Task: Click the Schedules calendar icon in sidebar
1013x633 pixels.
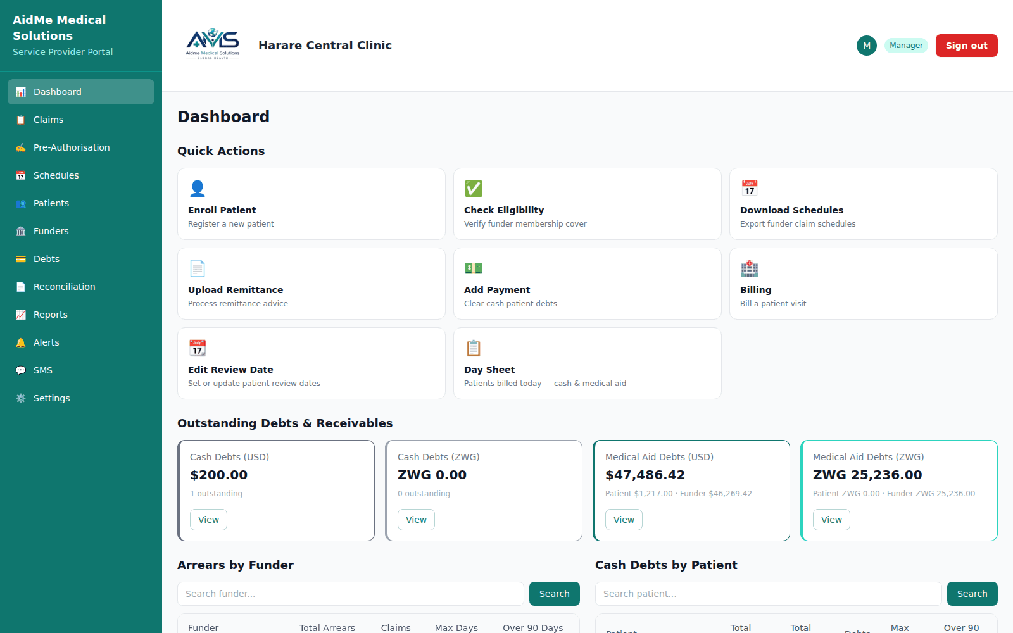Action: (21, 175)
